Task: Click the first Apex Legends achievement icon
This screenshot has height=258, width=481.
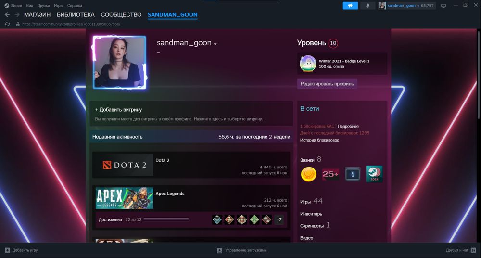Action: (x=217, y=219)
